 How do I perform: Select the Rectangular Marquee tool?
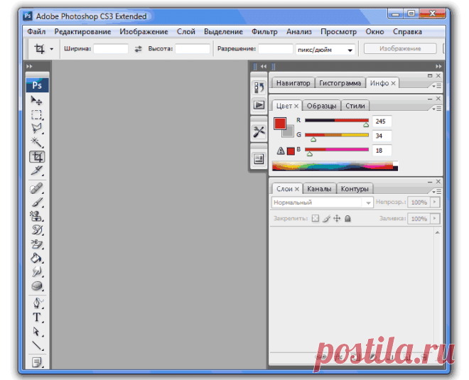pos(37,115)
